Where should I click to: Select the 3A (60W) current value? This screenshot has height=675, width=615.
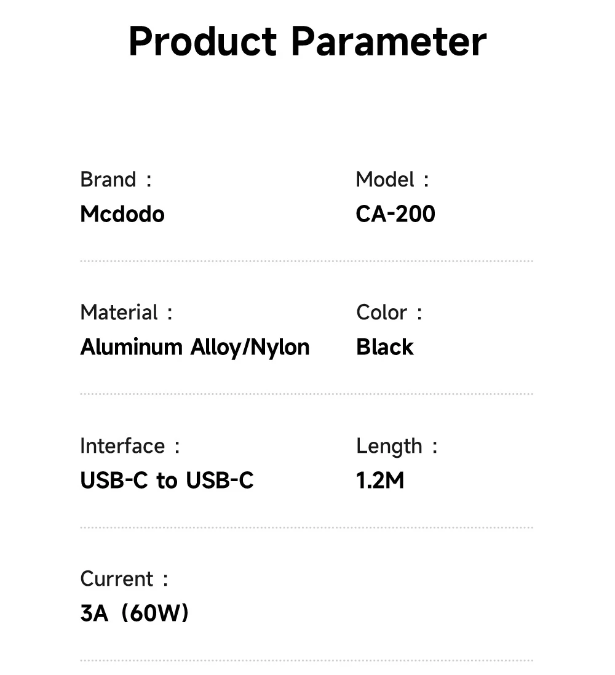(135, 613)
